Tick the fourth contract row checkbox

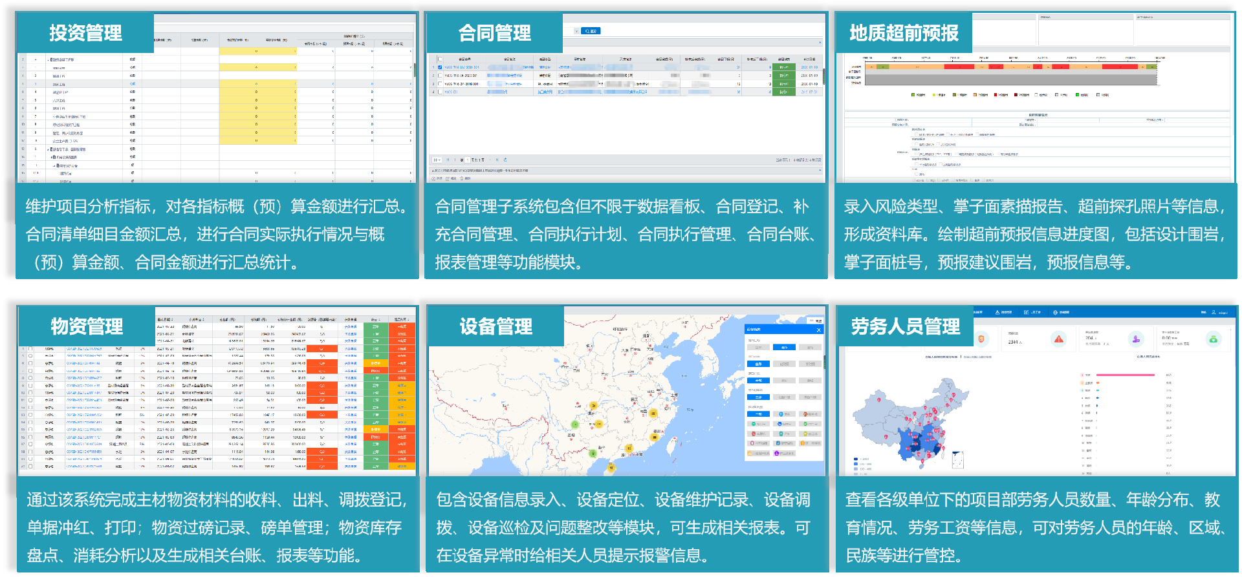(x=441, y=92)
